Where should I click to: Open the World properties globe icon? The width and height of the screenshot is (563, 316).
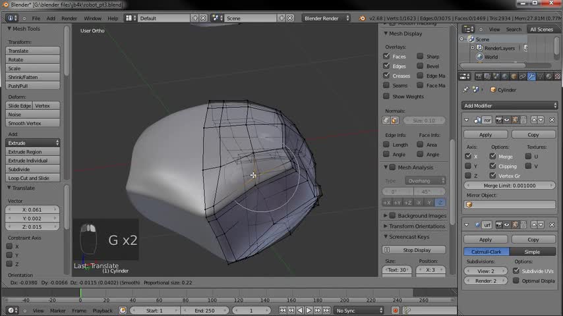click(506, 76)
